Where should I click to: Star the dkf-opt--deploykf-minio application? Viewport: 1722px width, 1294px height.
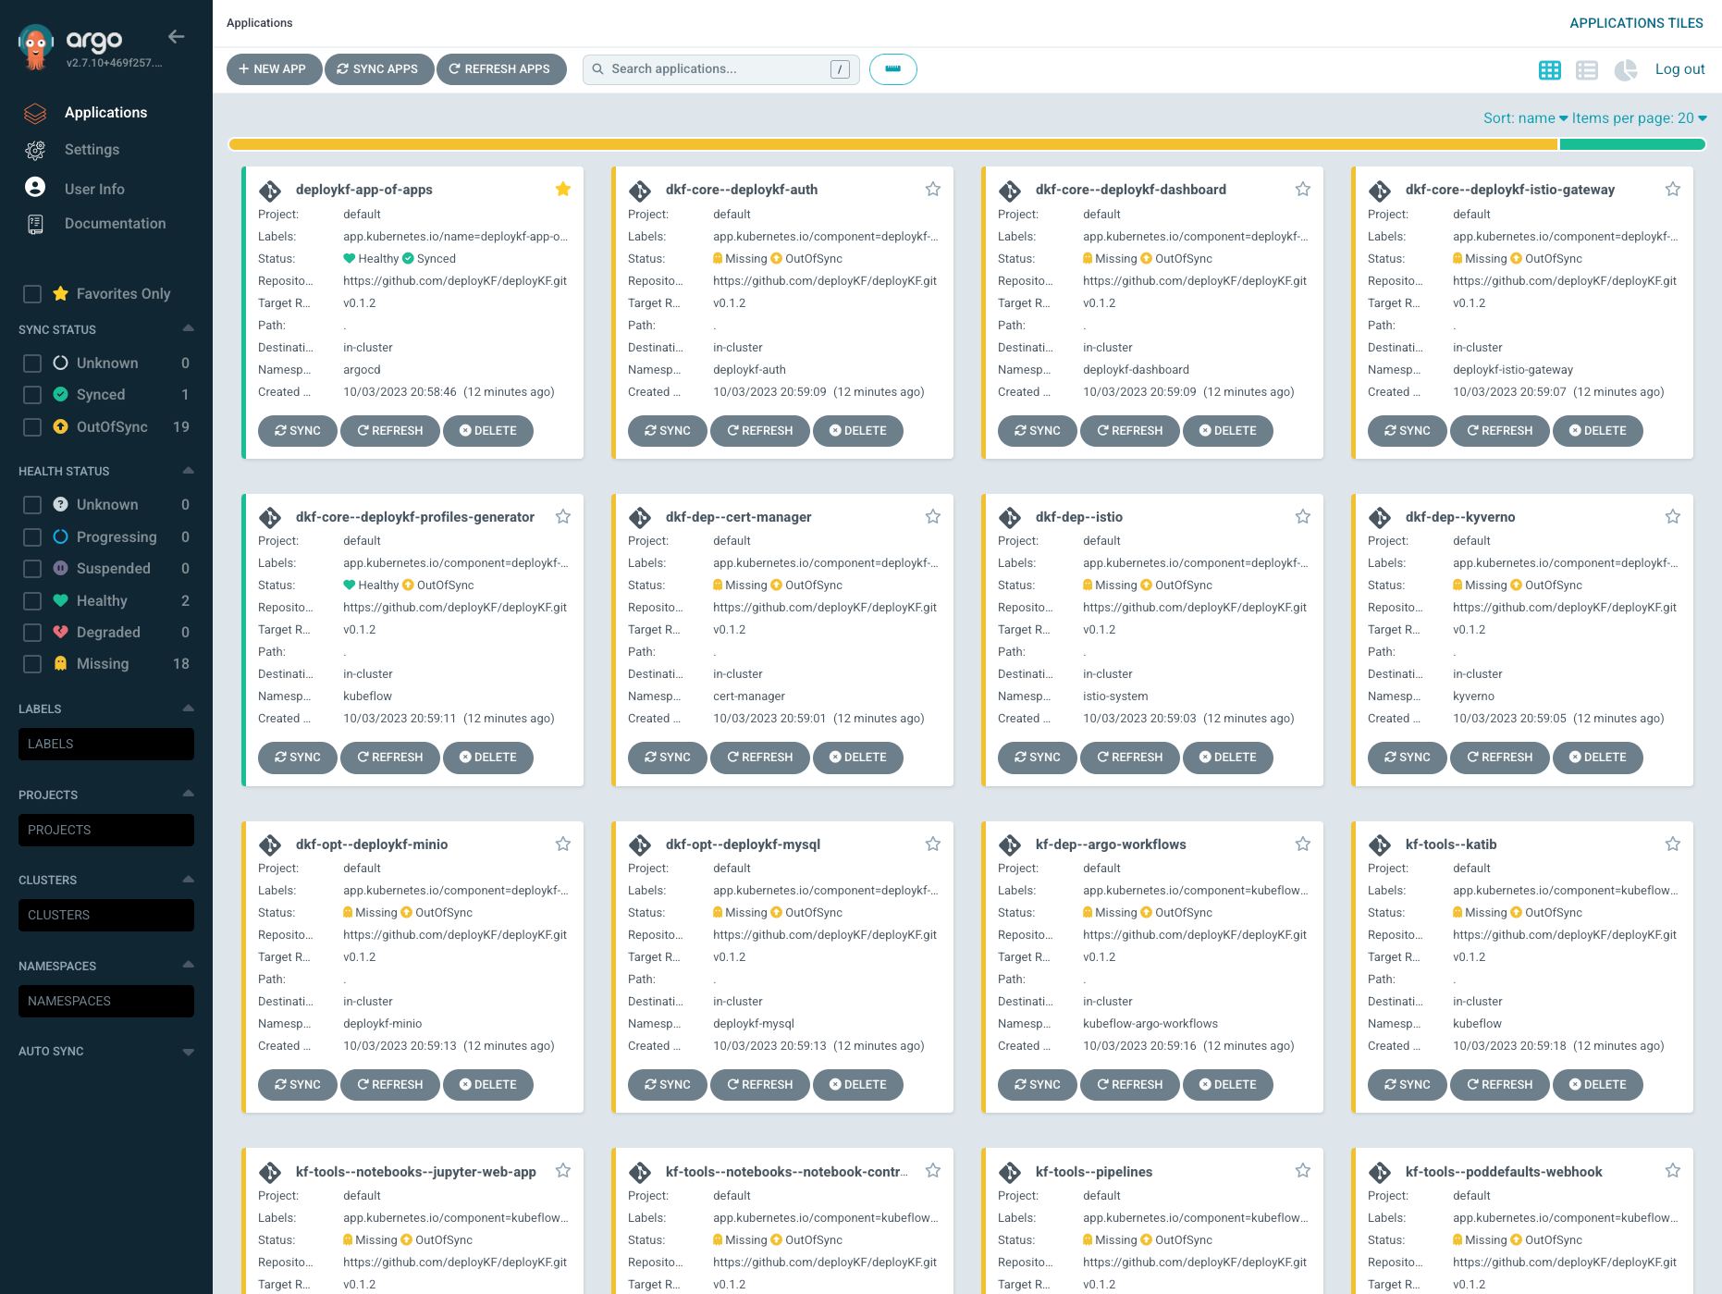[563, 844]
